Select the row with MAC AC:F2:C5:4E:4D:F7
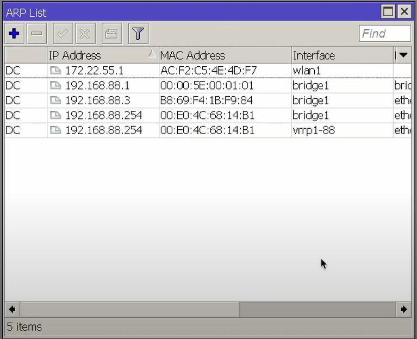 [x=208, y=71]
